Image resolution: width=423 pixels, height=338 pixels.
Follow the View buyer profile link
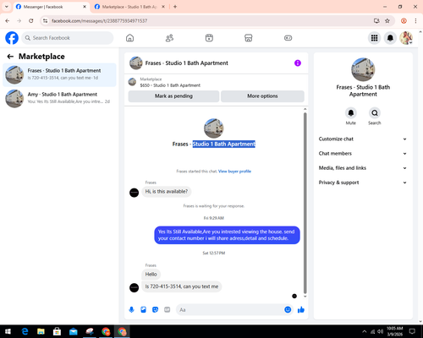pos(234,172)
